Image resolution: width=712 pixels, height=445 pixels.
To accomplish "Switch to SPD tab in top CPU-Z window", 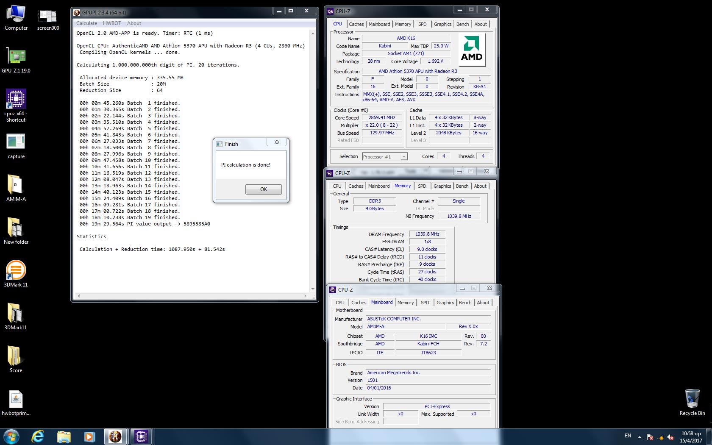I will (x=422, y=24).
